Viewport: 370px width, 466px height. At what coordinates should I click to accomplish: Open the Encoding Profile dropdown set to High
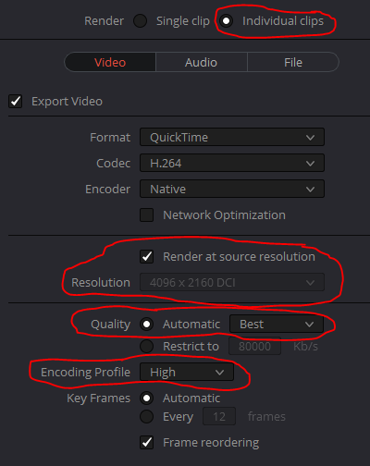187,373
